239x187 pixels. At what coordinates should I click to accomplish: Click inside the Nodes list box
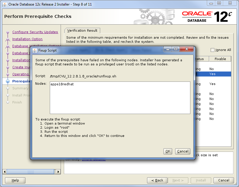(x=120, y=98)
